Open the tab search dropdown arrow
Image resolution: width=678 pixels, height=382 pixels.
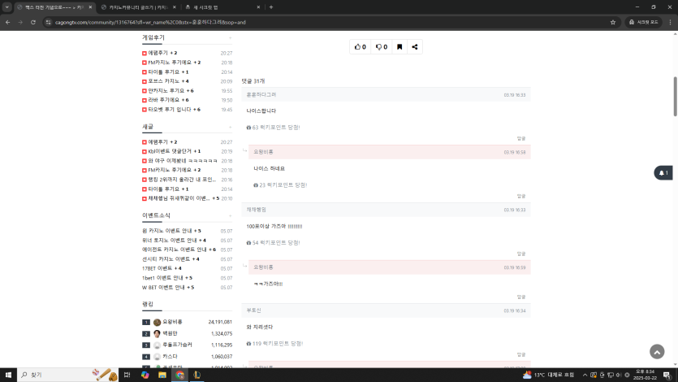coord(7,7)
